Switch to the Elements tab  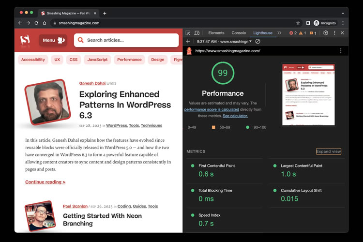click(x=216, y=33)
